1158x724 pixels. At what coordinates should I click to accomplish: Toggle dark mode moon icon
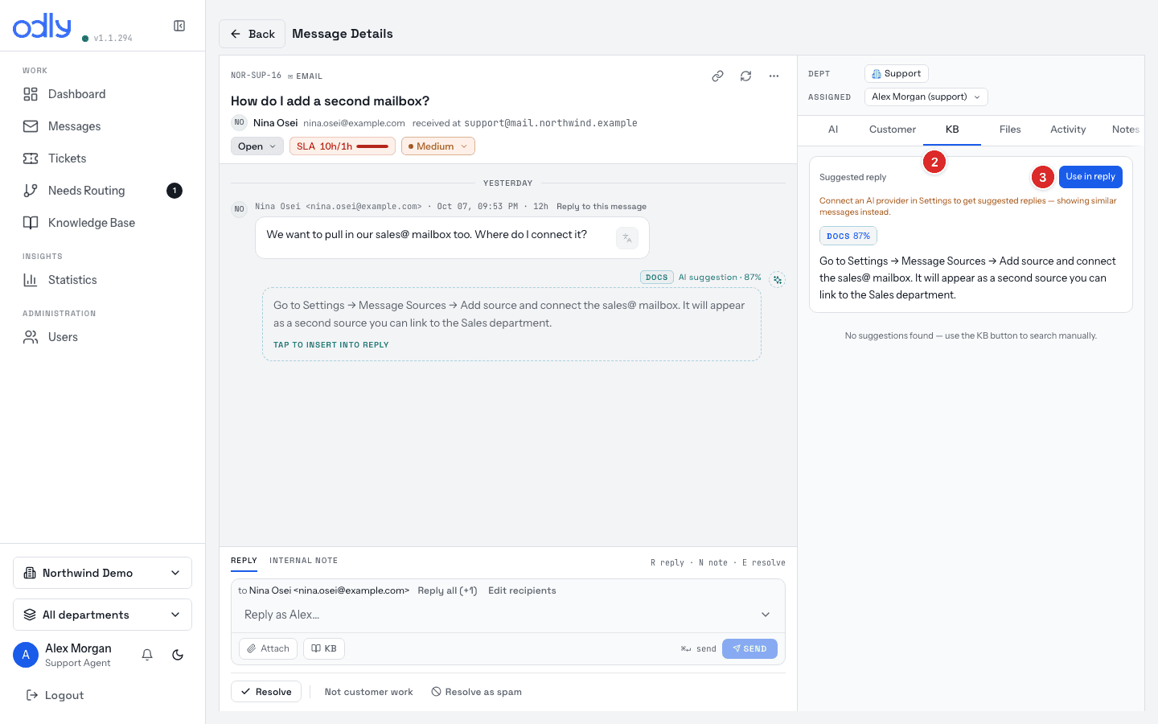pos(178,655)
